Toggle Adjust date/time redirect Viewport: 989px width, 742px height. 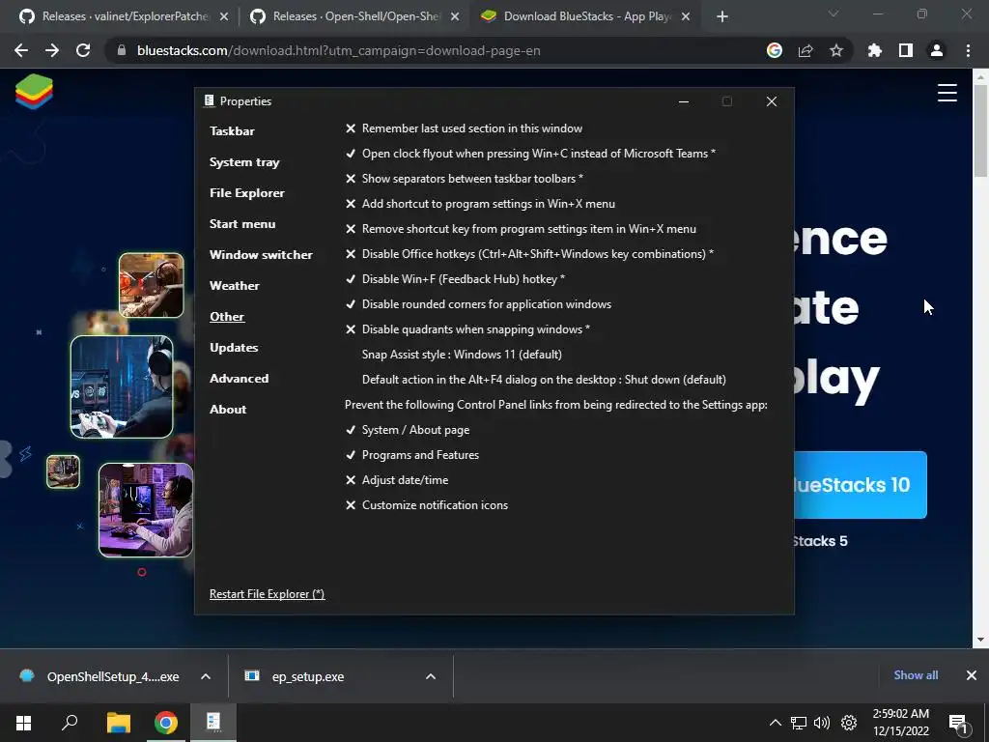click(397, 480)
